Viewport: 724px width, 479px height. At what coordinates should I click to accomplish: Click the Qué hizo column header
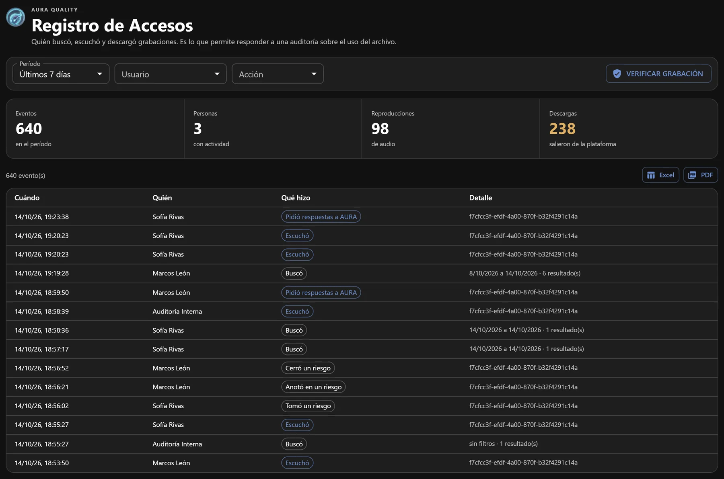[296, 198]
